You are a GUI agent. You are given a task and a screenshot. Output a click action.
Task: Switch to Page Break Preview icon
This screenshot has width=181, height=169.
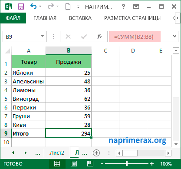90,164
